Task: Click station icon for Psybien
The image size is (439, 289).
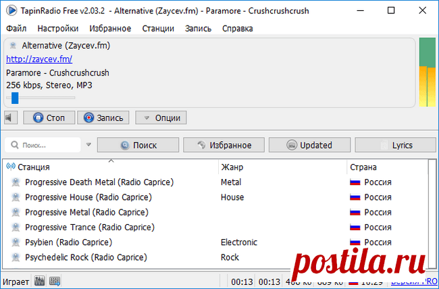Action: 16,242
